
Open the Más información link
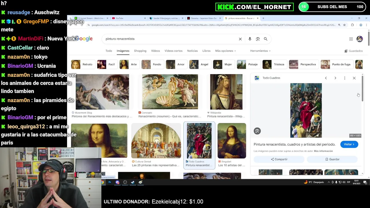tap(323, 151)
